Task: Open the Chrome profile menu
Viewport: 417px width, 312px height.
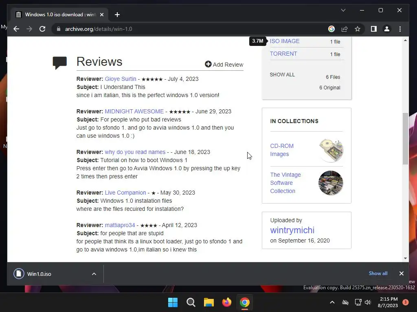Action: (x=387, y=29)
